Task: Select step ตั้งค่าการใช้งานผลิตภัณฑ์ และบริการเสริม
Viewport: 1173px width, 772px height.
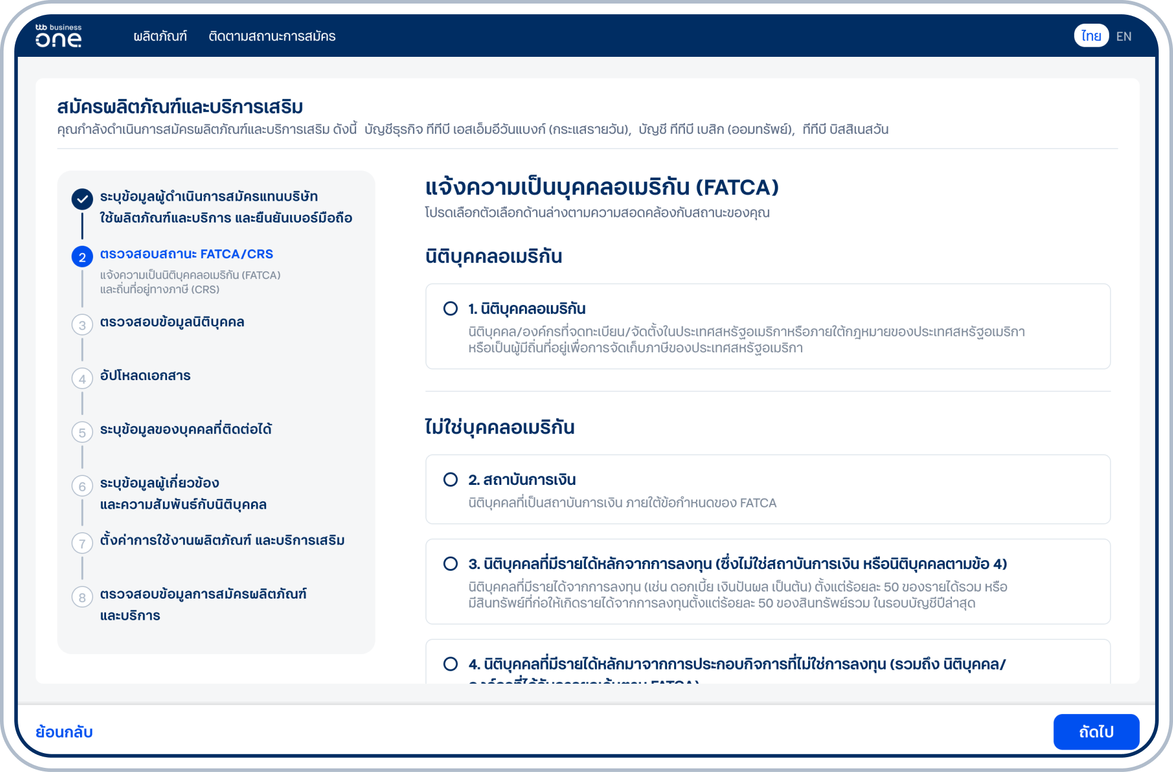Action: tap(222, 540)
